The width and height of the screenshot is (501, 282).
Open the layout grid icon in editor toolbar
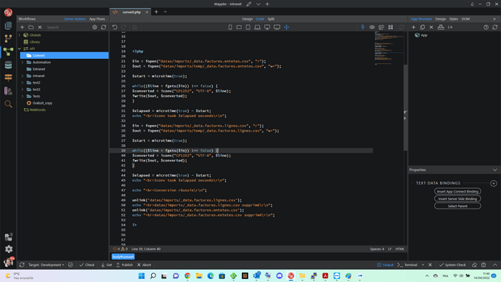391,28
